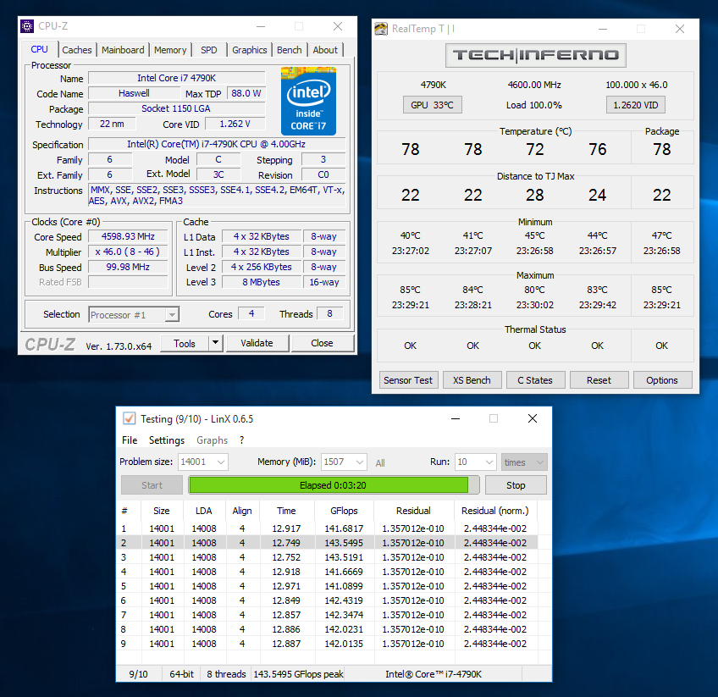The height and width of the screenshot is (697, 718).
Task: Switch to the Bench tab in CPU-Z
Action: (289, 50)
